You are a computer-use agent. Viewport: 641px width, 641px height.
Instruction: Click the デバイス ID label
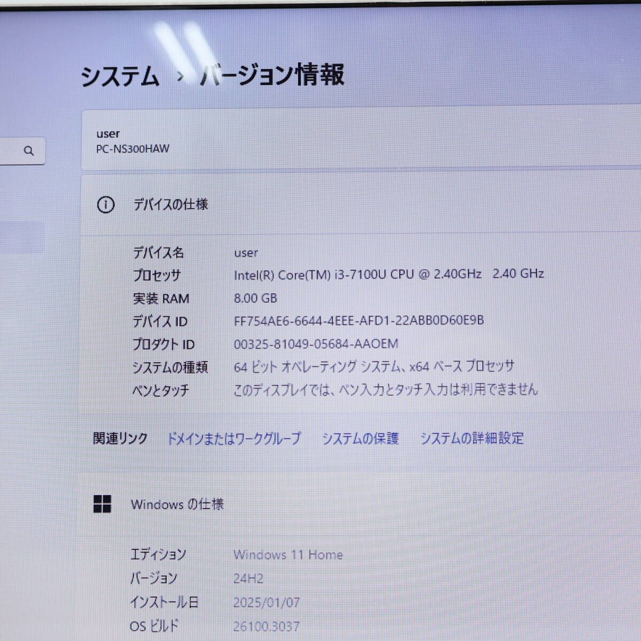click(160, 321)
